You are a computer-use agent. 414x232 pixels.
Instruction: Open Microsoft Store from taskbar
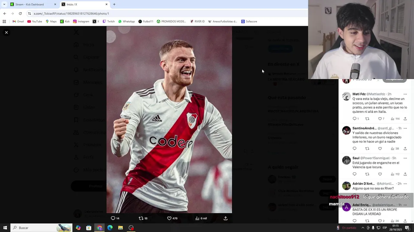[x=89, y=228]
